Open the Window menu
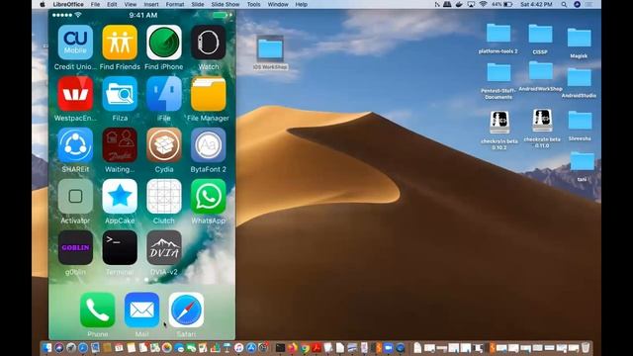The height and width of the screenshot is (356, 633). [x=278, y=4]
